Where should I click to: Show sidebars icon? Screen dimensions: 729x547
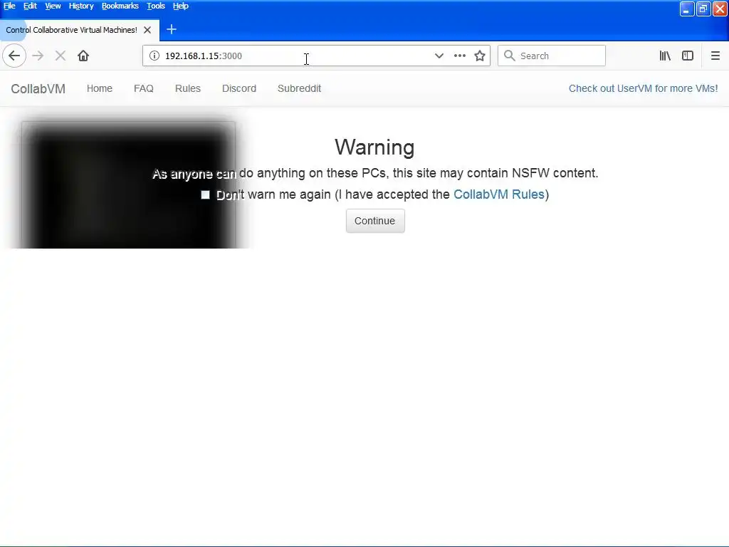pos(688,56)
